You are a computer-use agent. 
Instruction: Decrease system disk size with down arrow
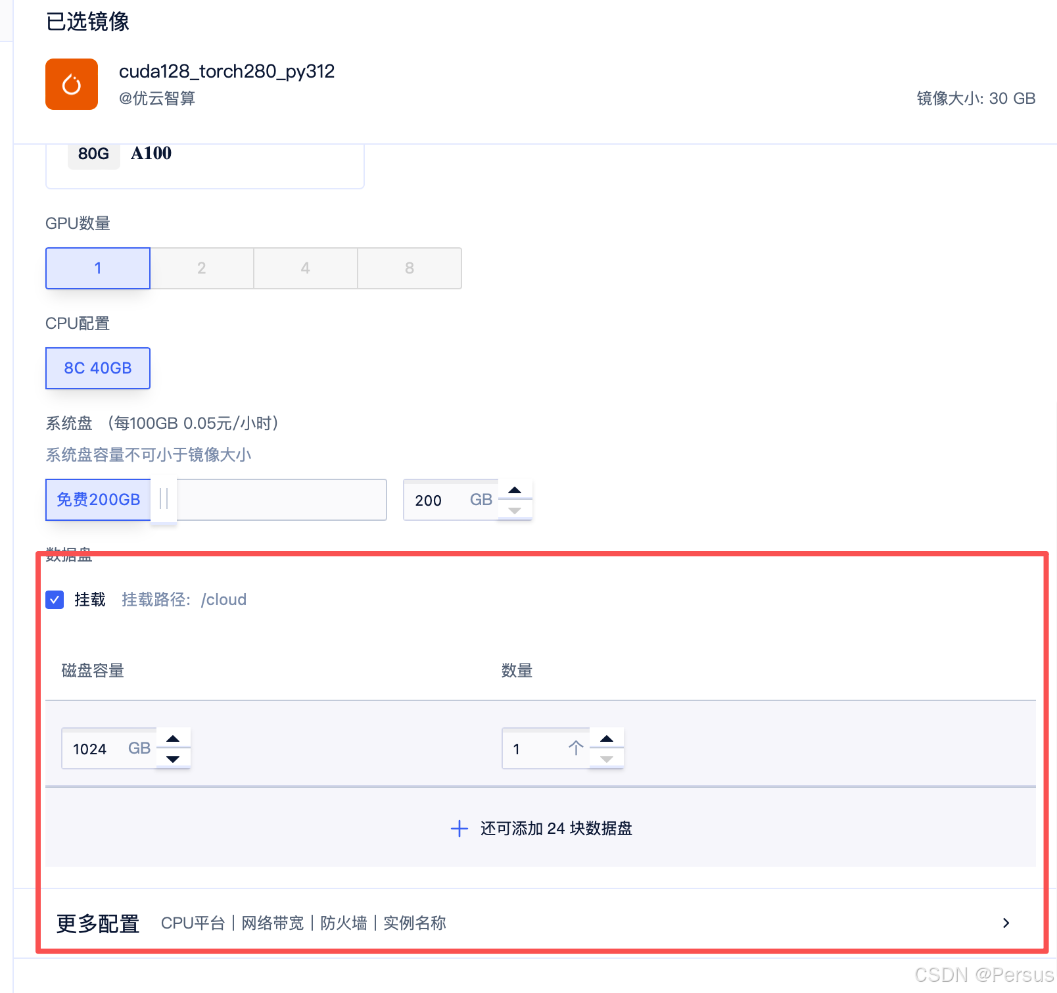pos(515,510)
